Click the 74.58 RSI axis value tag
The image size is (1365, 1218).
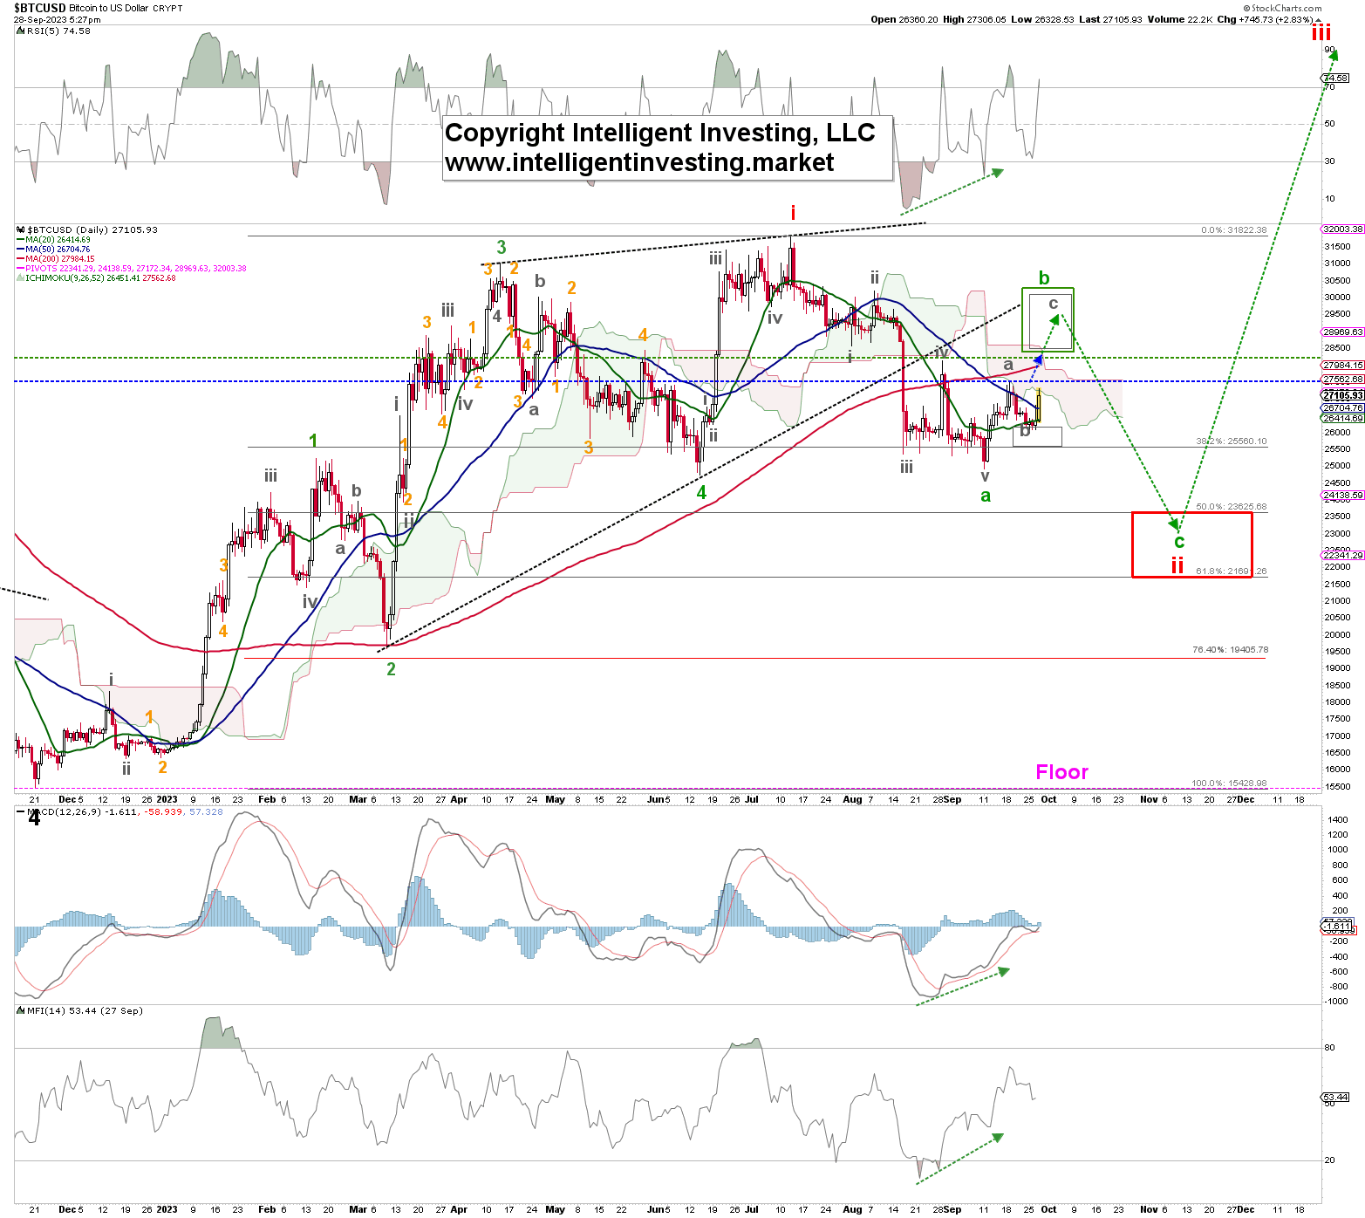point(1335,79)
